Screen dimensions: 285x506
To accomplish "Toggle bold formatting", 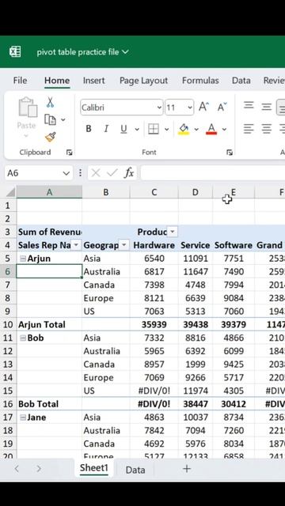I will 89,129.
